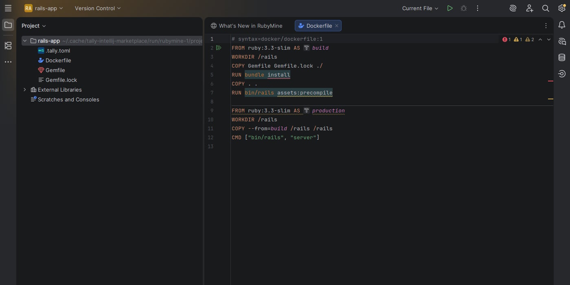This screenshot has width=570, height=285.
Task: Open Search Everywhere magnifier
Action: tap(546, 8)
